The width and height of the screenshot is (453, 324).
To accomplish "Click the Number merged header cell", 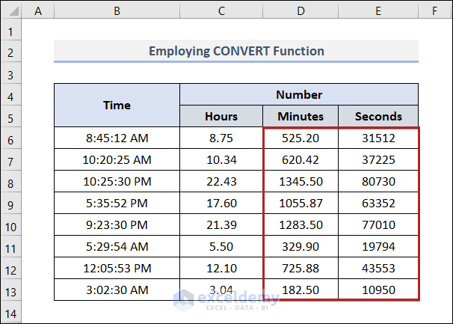I will (299, 94).
